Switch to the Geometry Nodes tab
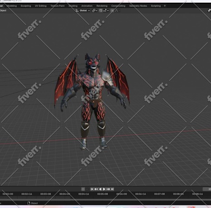211x208 pixels. 138,6
